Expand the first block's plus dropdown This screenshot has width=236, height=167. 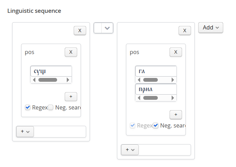[25, 132]
